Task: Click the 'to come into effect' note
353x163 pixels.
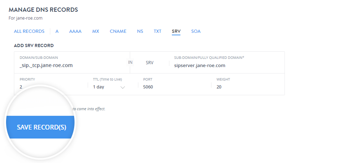Action: coord(89,109)
